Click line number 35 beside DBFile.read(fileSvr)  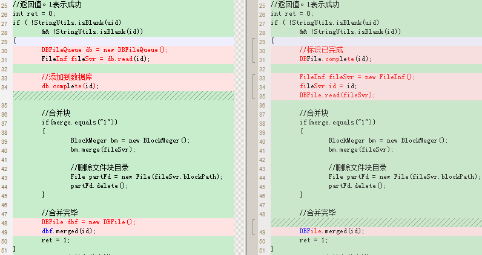coord(262,97)
